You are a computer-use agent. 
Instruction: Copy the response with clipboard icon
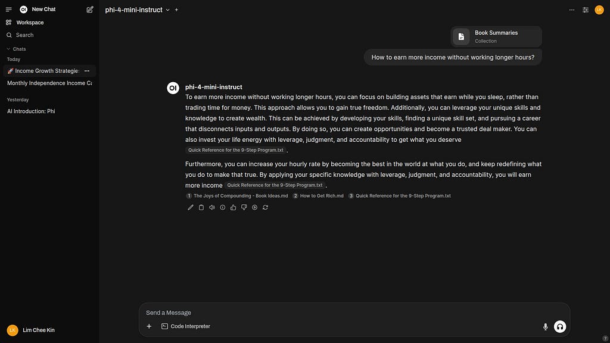pos(201,208)
